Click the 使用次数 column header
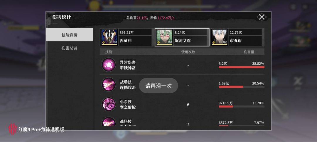Screen dimensions: 317x142 (188, 52)
